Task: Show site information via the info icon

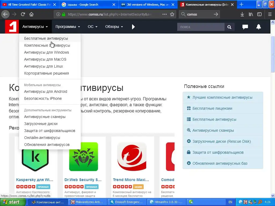Action: click(x=58, y=14)
